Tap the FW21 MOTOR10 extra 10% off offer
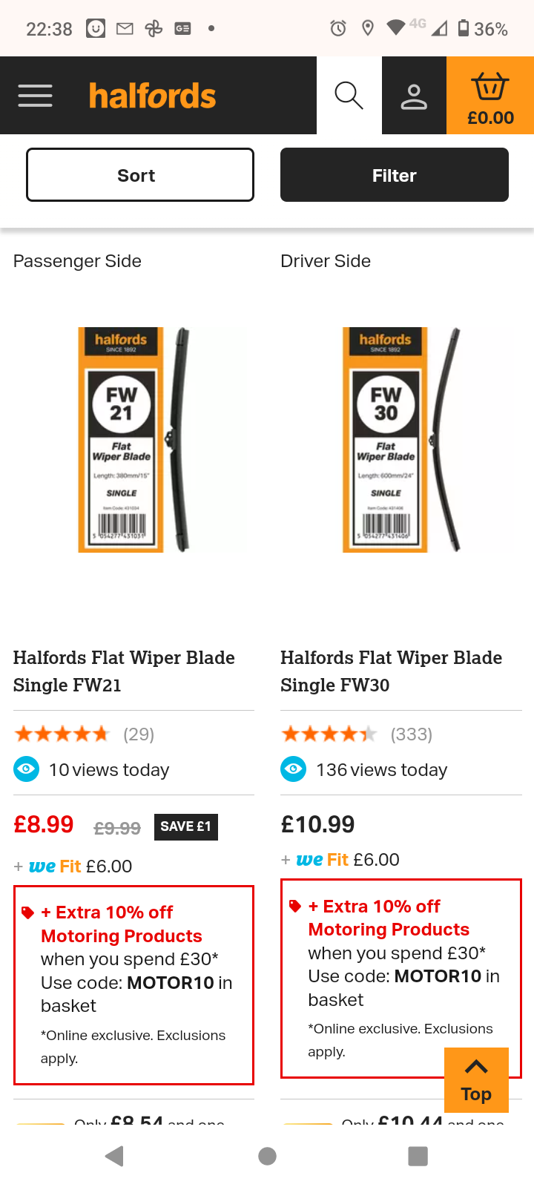This screenshot has width=534, height=1187. tap(133, 984)
